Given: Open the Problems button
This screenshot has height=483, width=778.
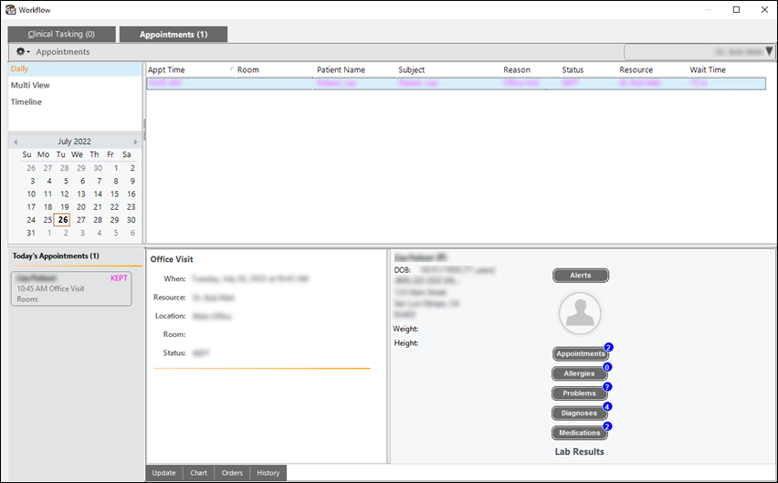Looking at the screenshot, I should tap(579, 394).
